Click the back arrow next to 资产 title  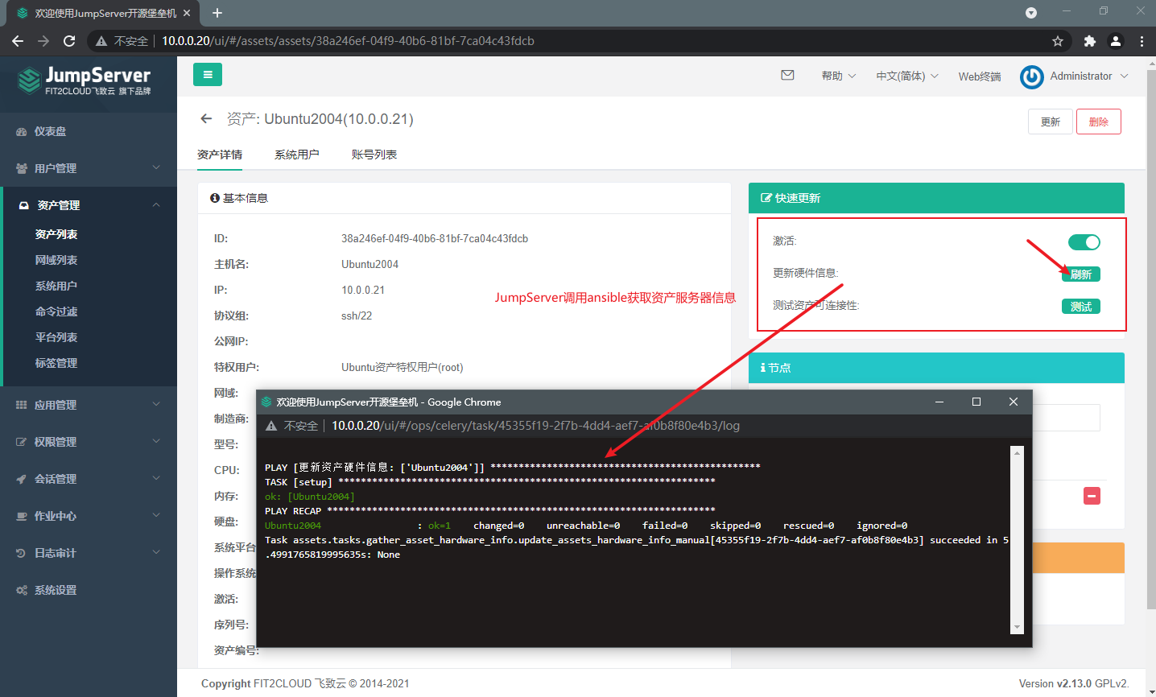[206, 118]
